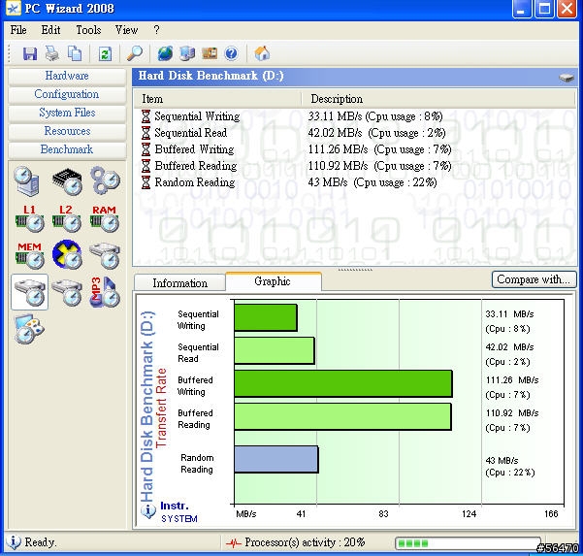Viewport: 583px width, 556px height.
Task: Maximize the PC Wizard 2008 window
Action: pyautogui.click(x=544, y=9)
